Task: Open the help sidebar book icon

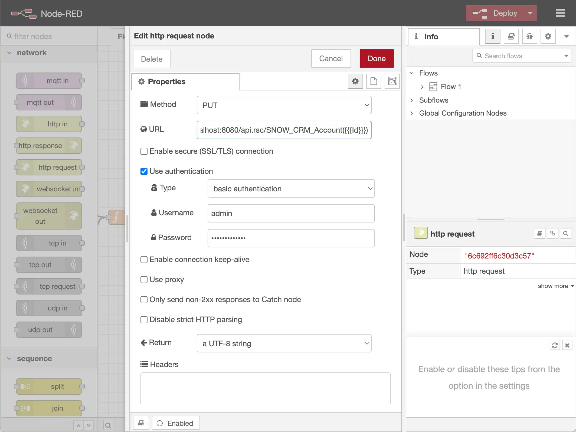Action: 511,36
